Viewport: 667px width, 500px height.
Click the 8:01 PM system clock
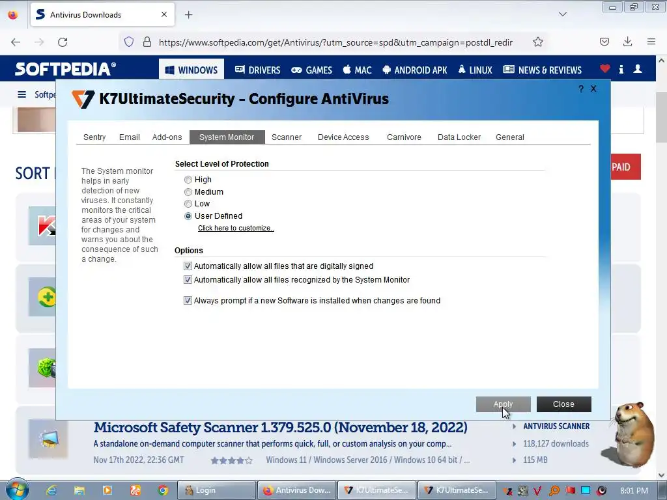634,491
